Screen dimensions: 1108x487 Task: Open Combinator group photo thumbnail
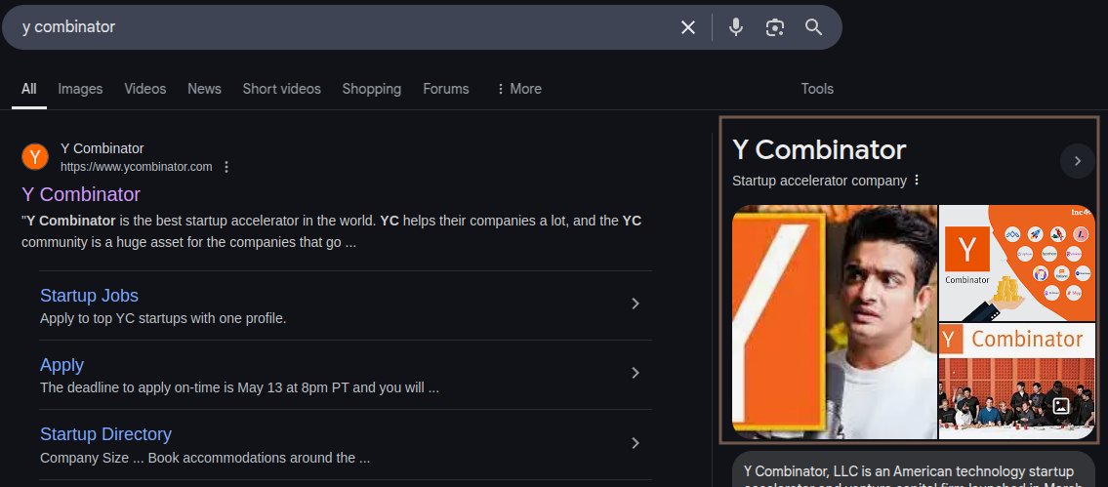1017,381
